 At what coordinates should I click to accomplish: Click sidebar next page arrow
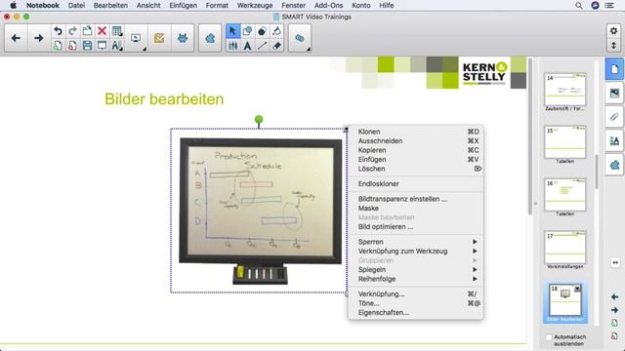pyautogui.click(x=614, y=310)
